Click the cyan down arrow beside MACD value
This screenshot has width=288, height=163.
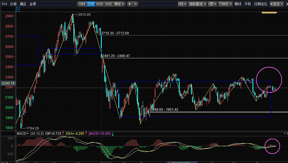click(113, 134)
